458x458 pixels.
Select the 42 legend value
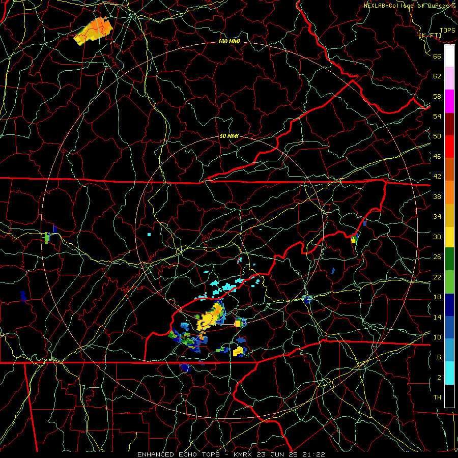[x=437, y=177]
